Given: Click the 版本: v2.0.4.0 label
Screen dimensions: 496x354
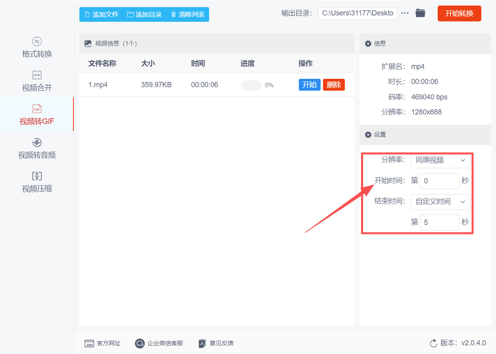Looking at the screenshot, I should click(x=463, y=343).
